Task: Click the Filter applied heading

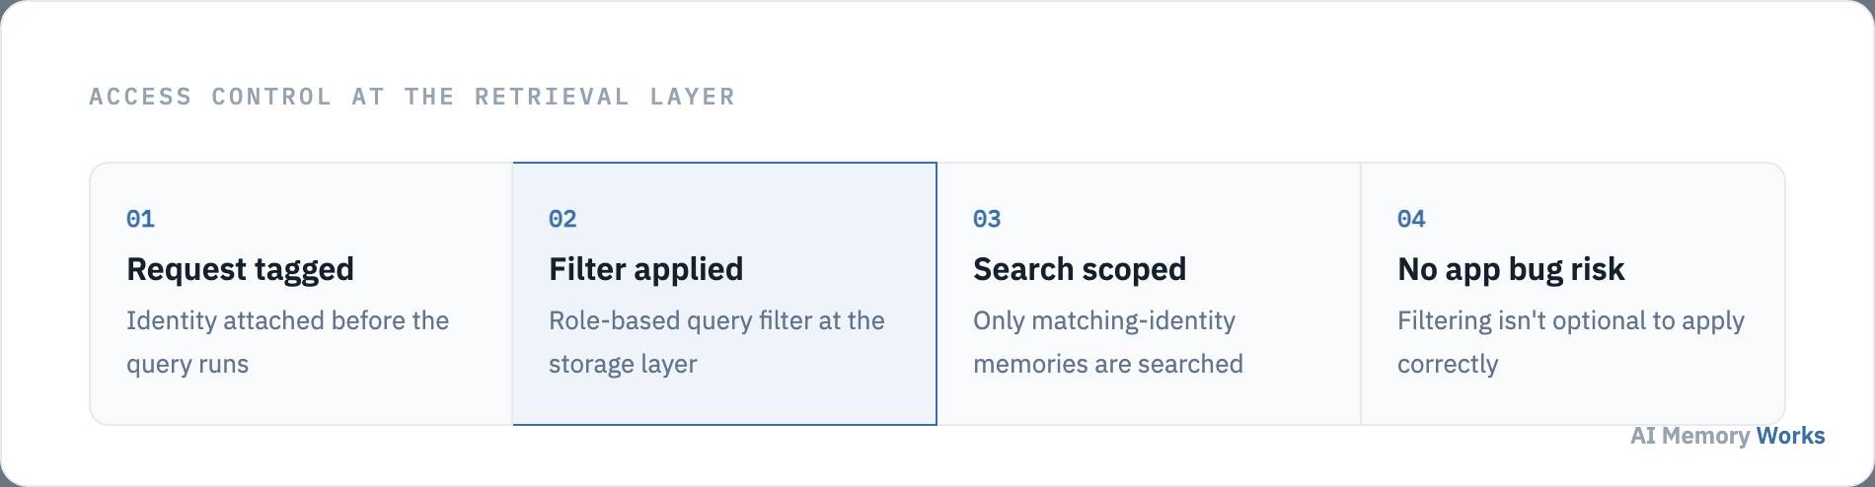Action: [x=646, y=269]
